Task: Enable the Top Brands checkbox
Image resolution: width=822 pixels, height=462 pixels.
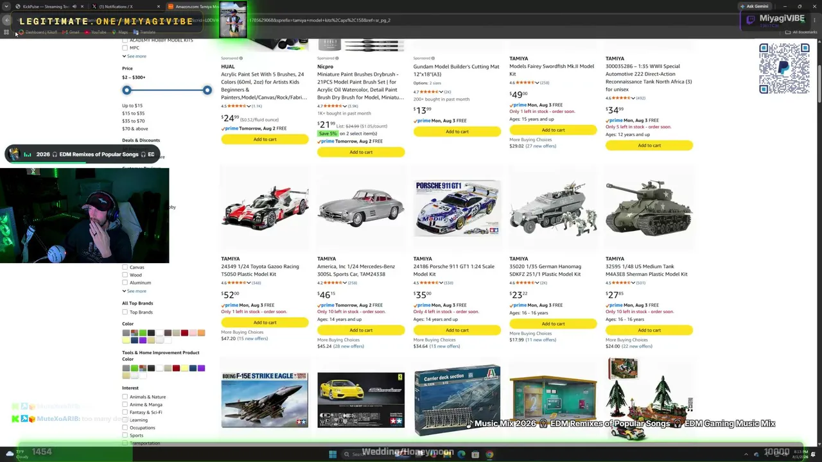Action: [x=125, y=312]
